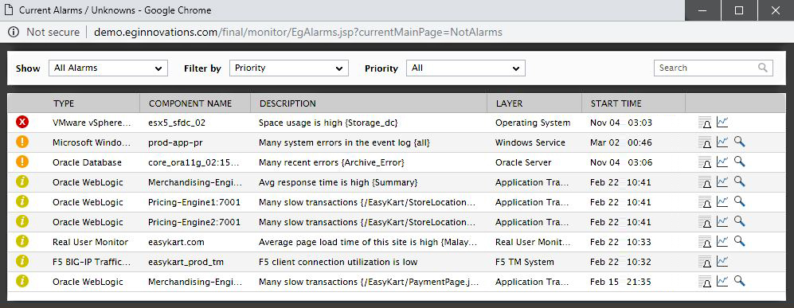Open alarm history icon for prod-app-pr row
Viewport: 794px width, 308px height.
[705, 142]
